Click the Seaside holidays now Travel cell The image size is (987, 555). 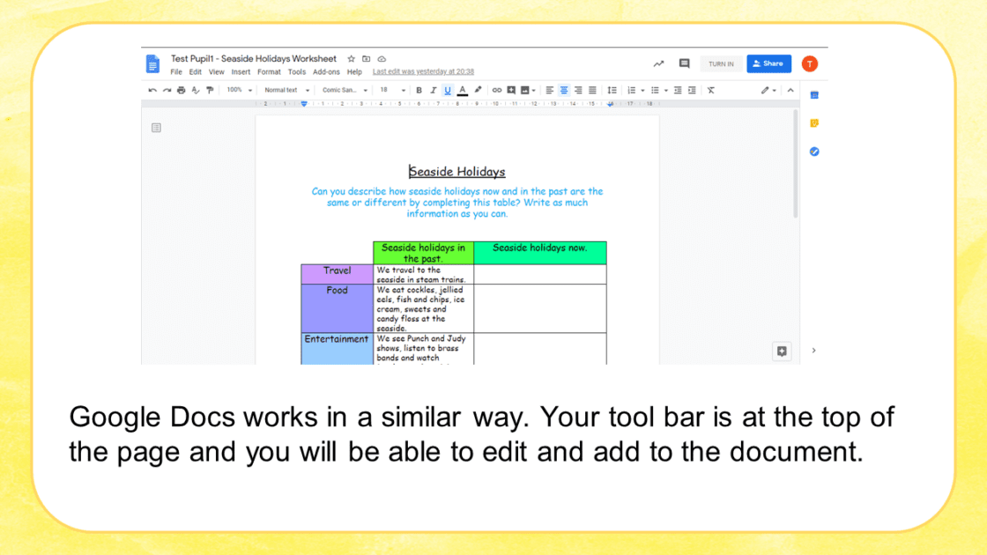[x=539, y=274]
